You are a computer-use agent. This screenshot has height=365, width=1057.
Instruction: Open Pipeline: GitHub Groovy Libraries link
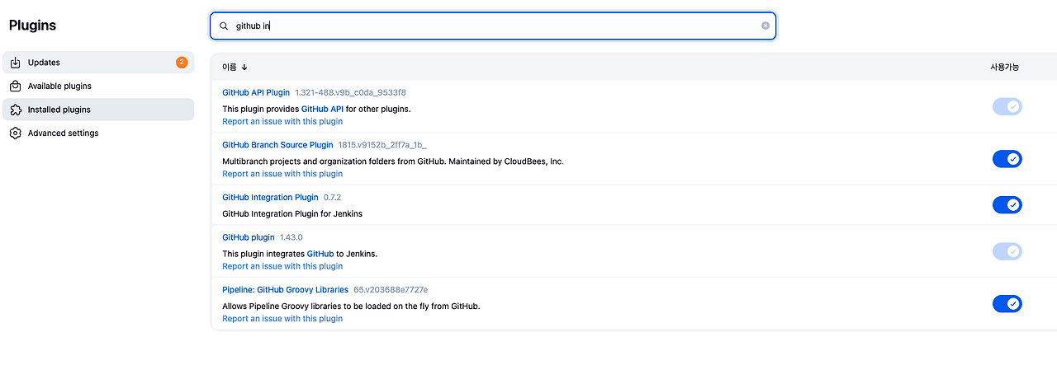pyautogui.click(x=285, y=290)
